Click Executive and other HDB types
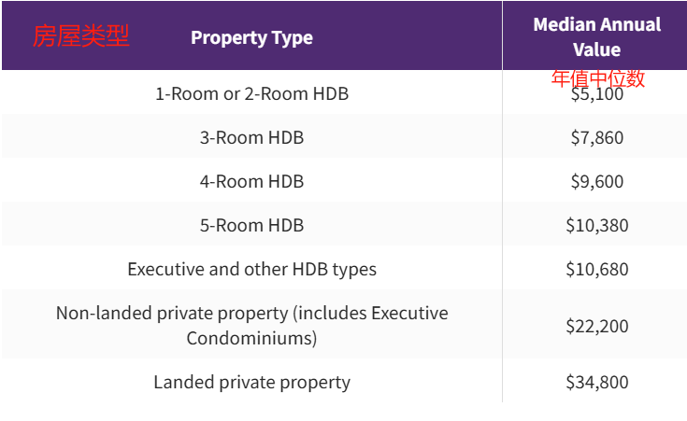Viewport: 687px width, 421px height. pyautogui.click(x=252, y=269)
